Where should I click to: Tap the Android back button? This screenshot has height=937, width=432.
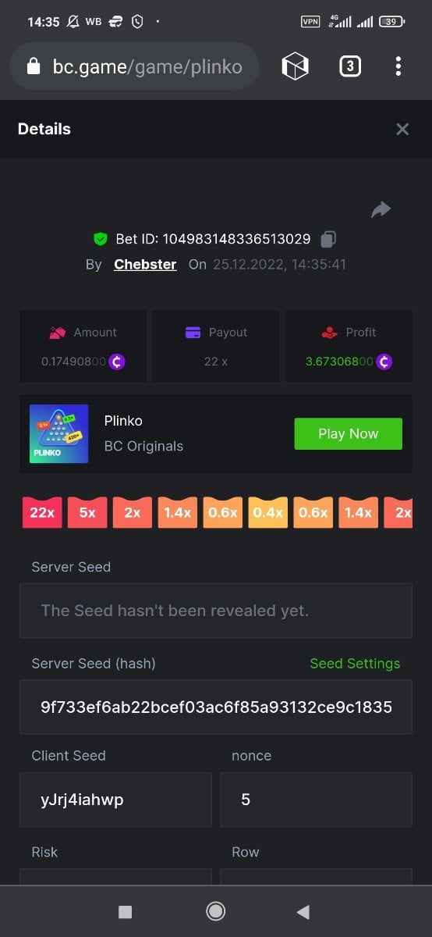point(303,911)
